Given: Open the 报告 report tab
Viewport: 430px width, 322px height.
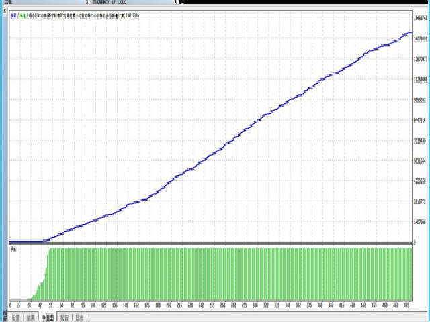Looking at the screenshot, I should (65, 318).
